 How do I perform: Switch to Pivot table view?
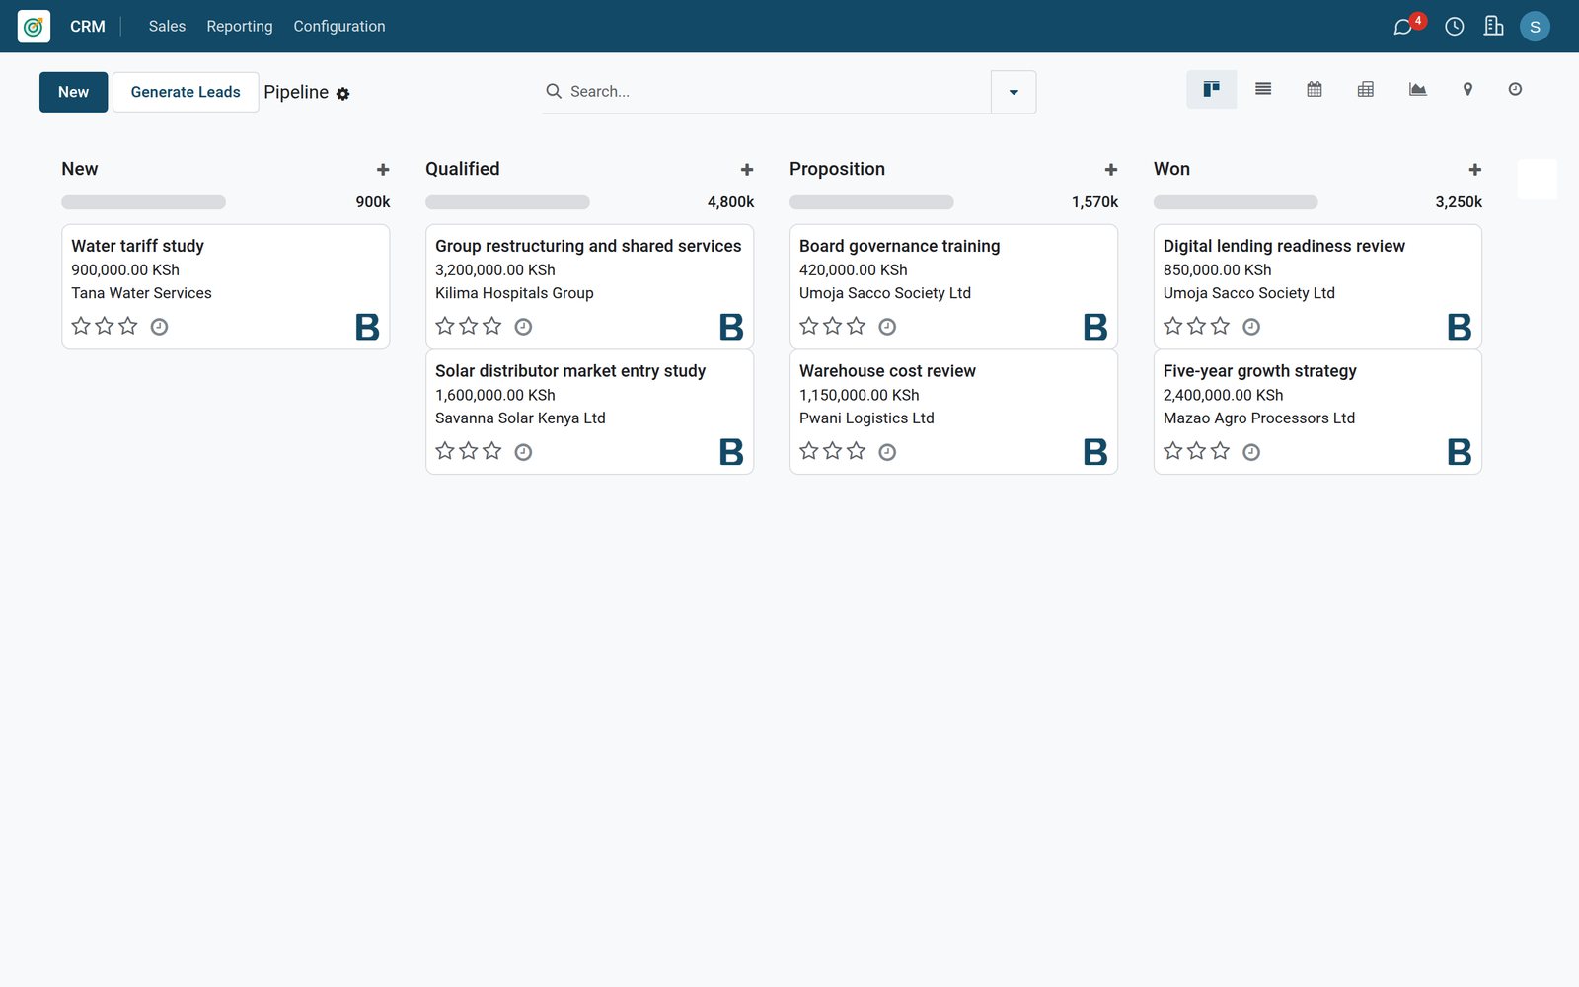[1366, 90]
